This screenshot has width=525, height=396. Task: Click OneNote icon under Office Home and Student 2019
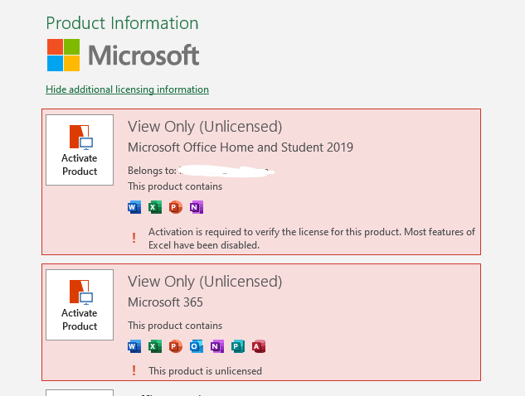[197, 207]
